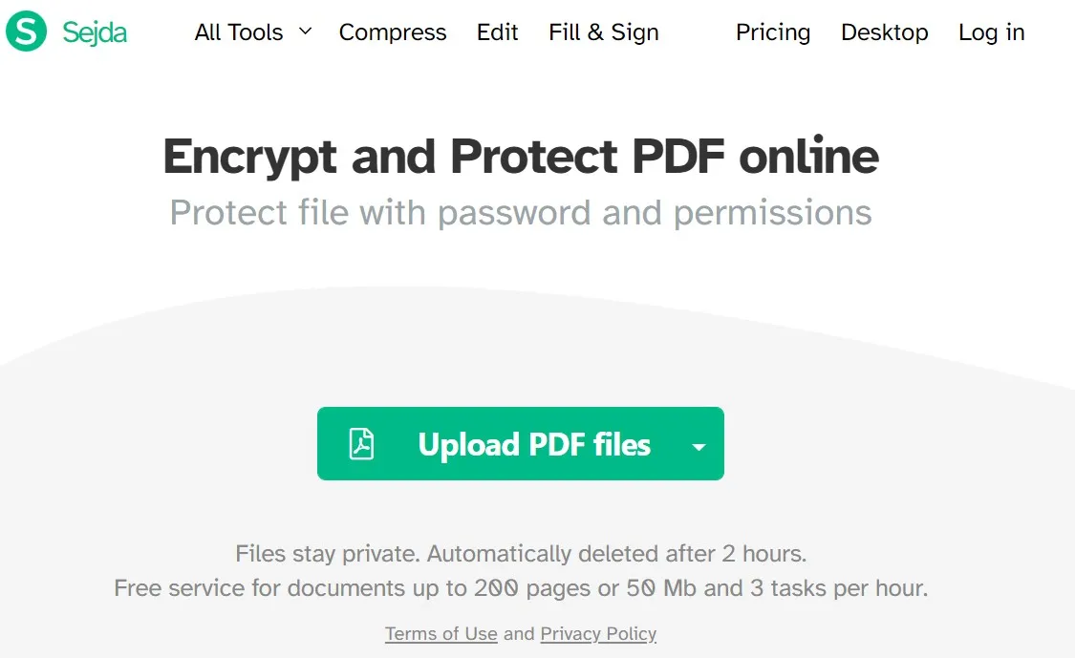
Task: Click the file deletion notice text
Action: 521,554
